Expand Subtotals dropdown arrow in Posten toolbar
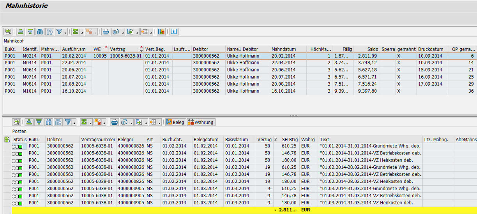477x214 pixels. (104, 123)
